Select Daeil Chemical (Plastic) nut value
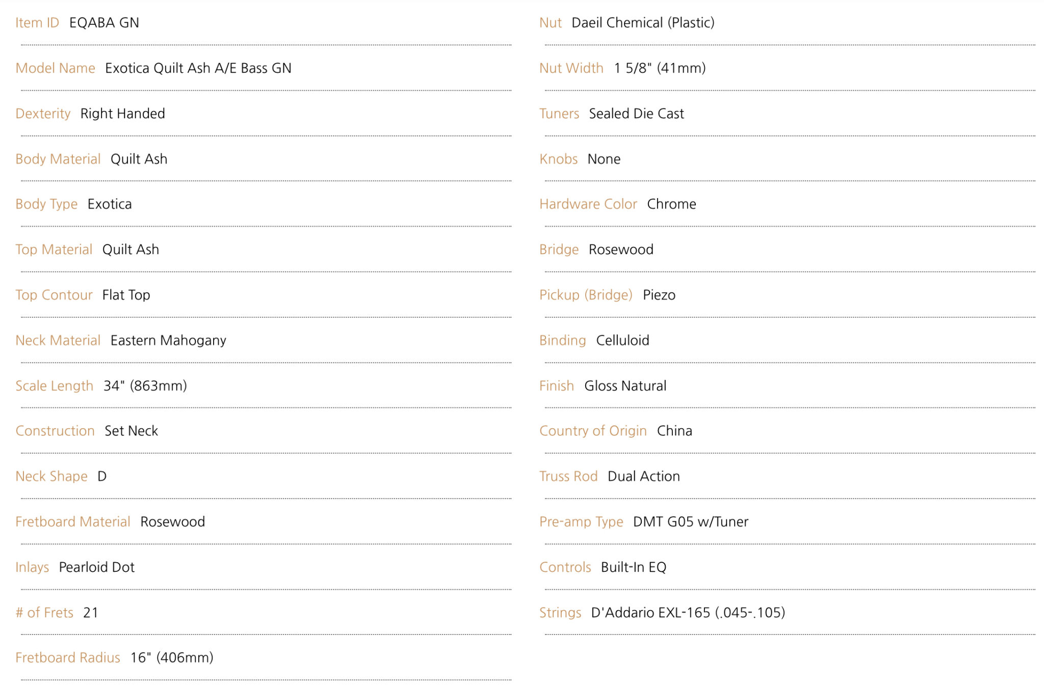Viewport: 1044px width, 690px height. click(x=643, y=22)
